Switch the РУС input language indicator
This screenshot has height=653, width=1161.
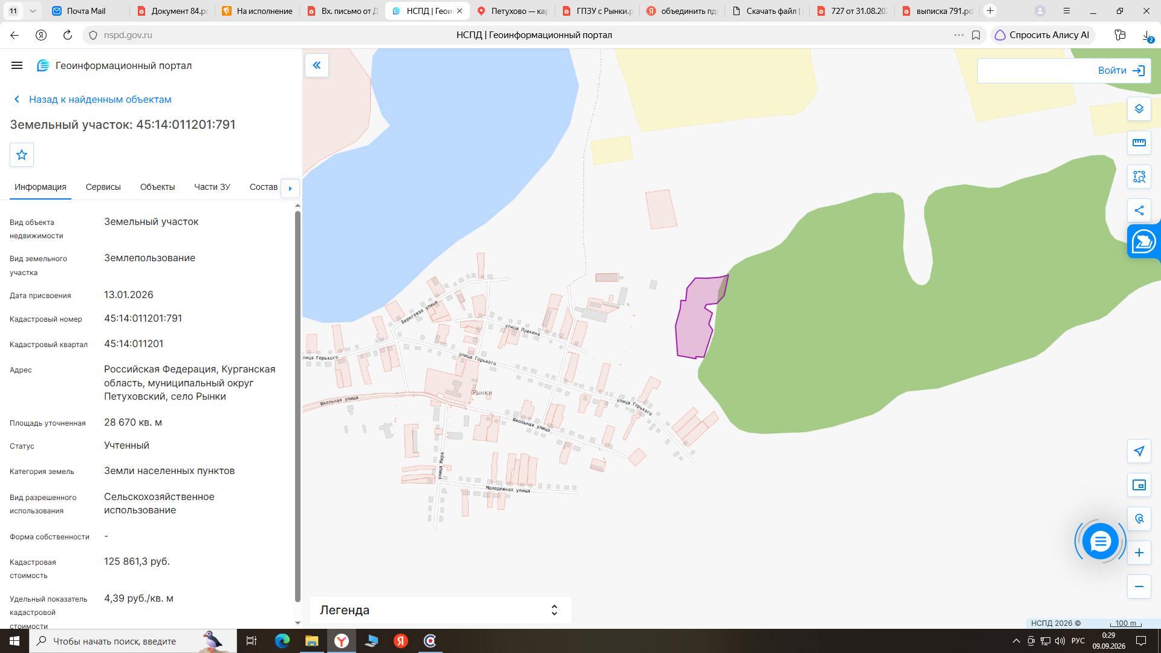tap(1078, 641)
